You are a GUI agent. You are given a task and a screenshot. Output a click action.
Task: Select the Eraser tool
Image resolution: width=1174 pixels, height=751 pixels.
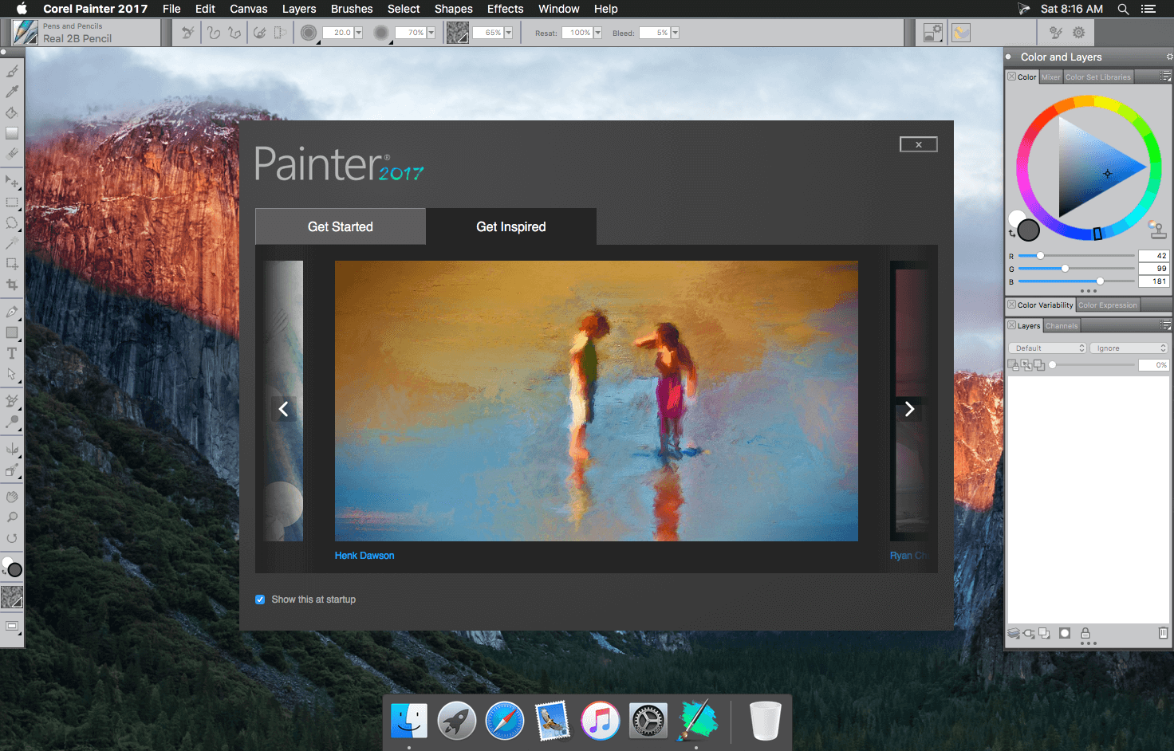pos(12,154)
